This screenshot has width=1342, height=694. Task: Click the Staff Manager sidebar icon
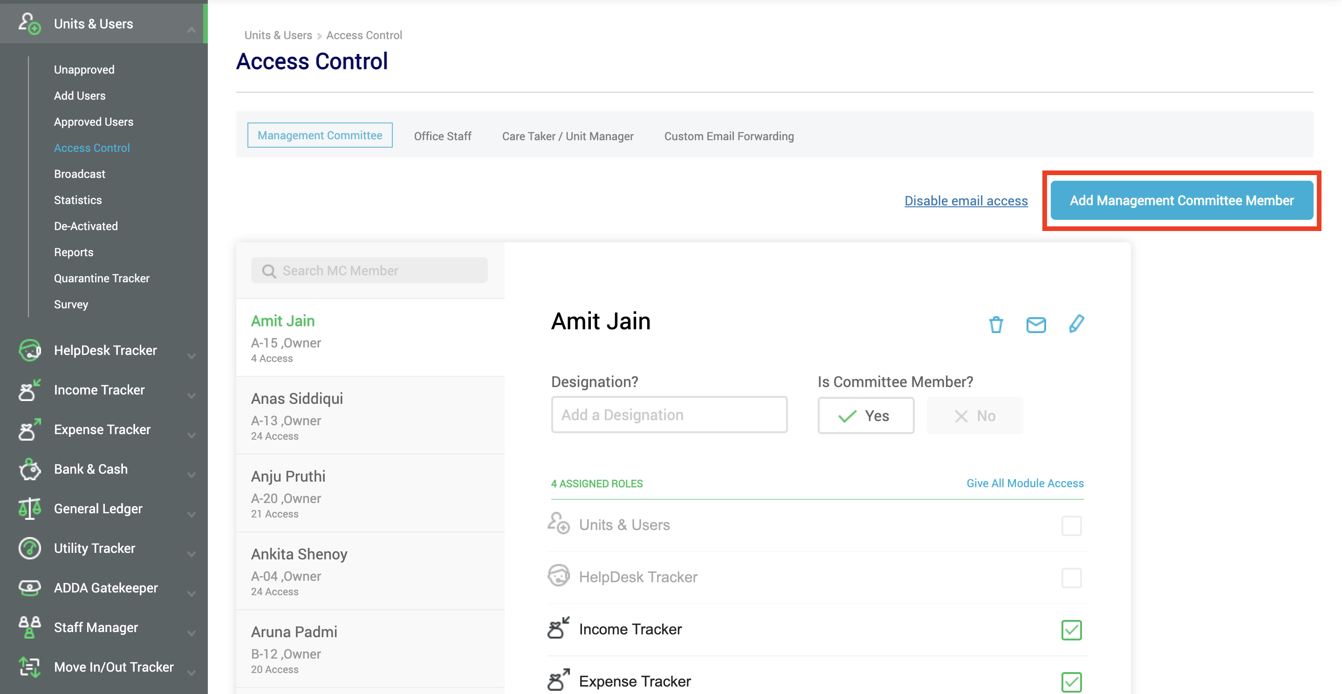29,627
